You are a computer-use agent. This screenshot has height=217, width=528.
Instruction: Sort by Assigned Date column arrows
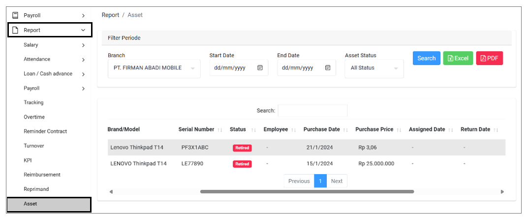point(451,130)
